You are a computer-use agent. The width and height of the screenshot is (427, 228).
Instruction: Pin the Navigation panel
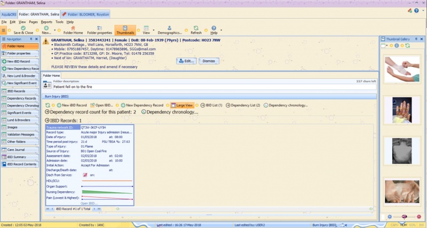pyautogui.click(x=31, y=39)
